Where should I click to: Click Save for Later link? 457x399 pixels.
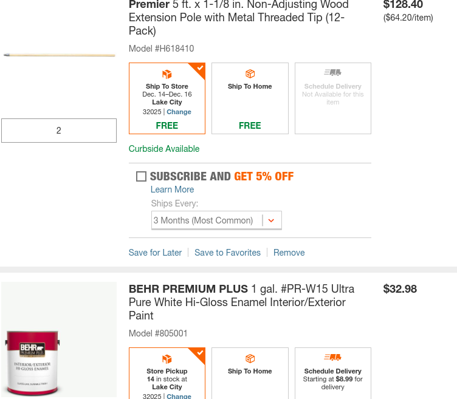point(155,253)
